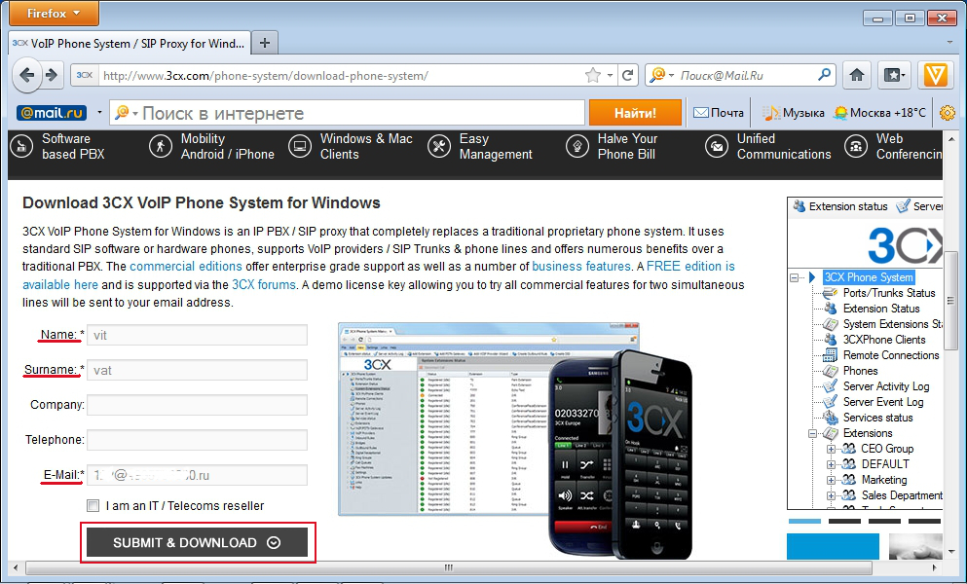
Task: Click the Mobility Android / iPhone icon
Action: (161, 147)
